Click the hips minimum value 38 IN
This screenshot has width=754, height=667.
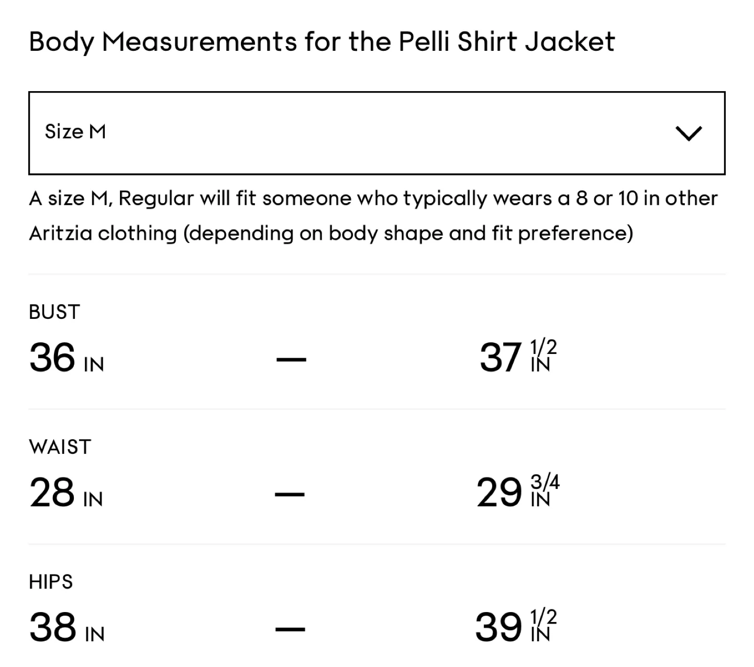pos(66,628)
